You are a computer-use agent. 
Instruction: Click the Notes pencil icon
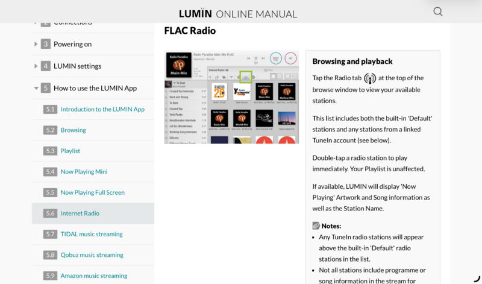(x=316, y=226)
